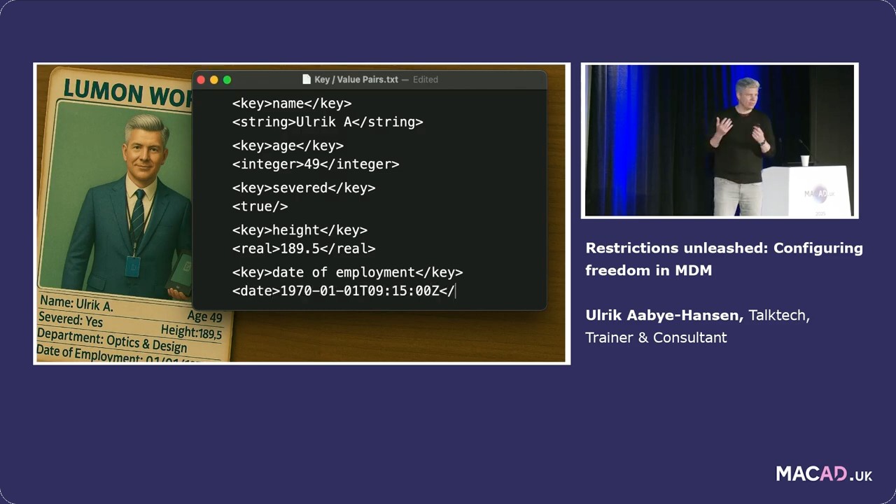
Task: Click 'Height:189,5' on the card
Action: [x=191, y=332]
